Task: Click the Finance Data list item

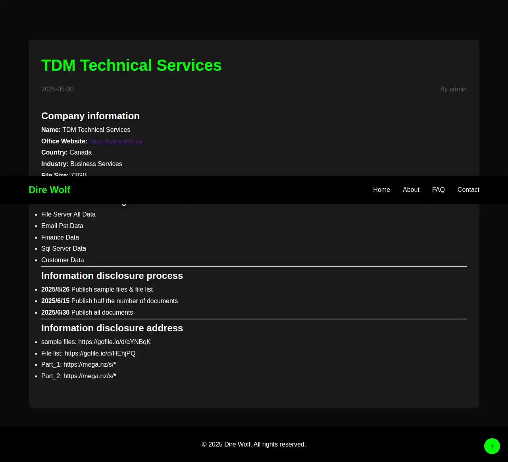Action: (60, 238)
